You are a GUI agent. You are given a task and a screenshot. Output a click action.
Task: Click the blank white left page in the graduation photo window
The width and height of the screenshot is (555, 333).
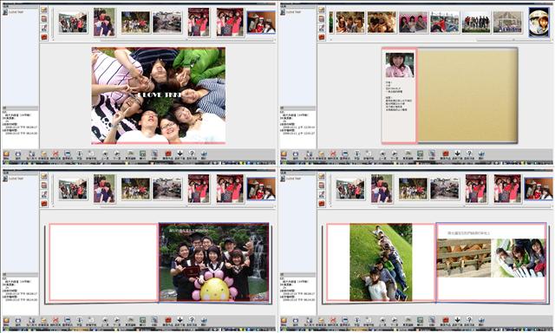104,262
